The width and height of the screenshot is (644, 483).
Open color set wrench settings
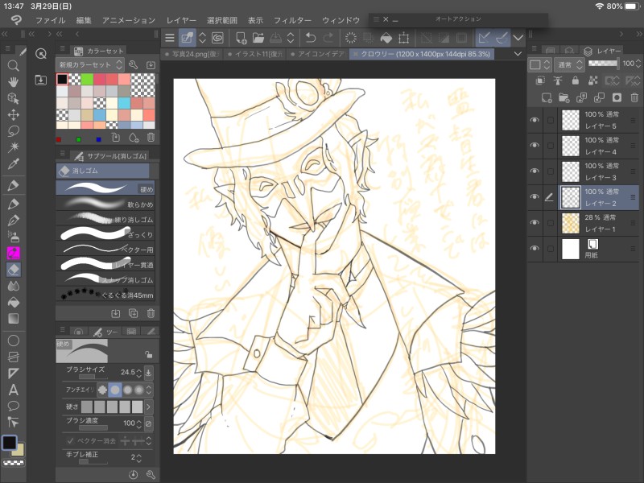click(133, 65)
